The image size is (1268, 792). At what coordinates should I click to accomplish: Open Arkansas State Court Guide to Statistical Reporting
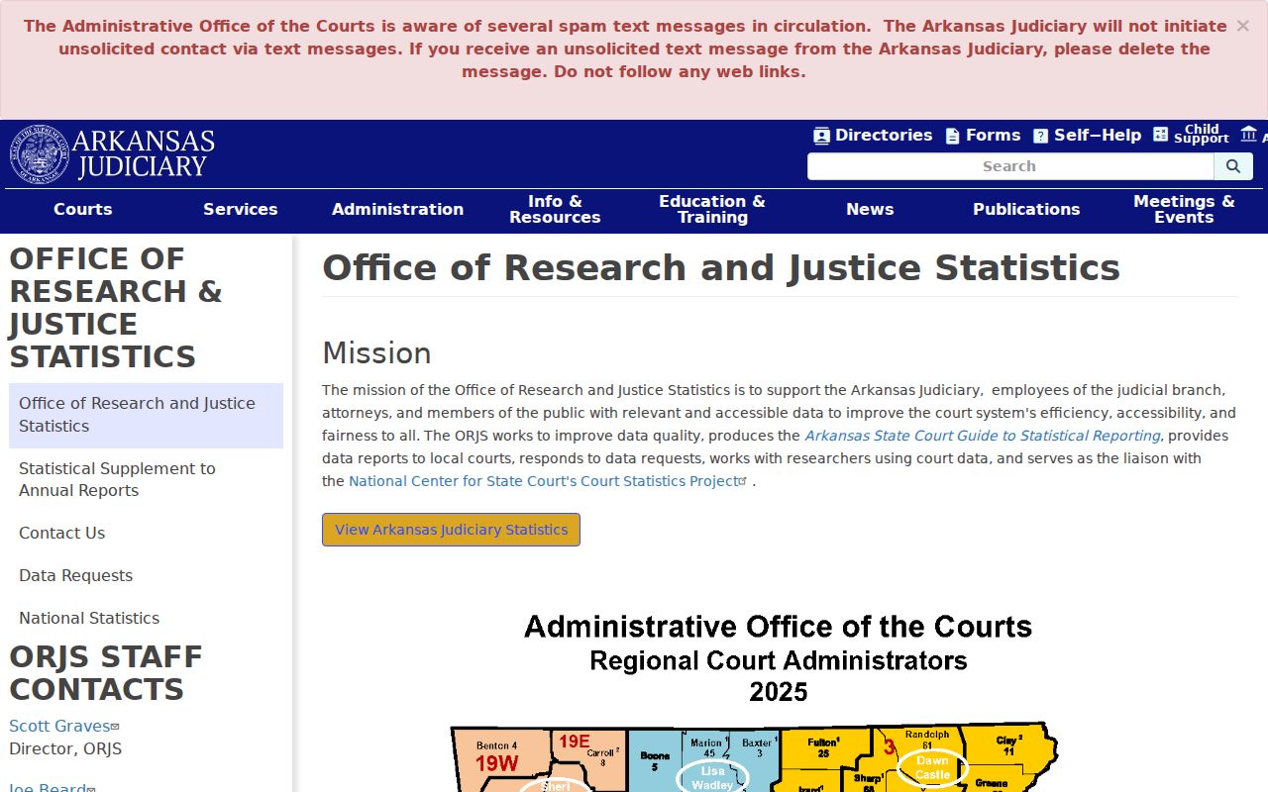click(983, 436)
